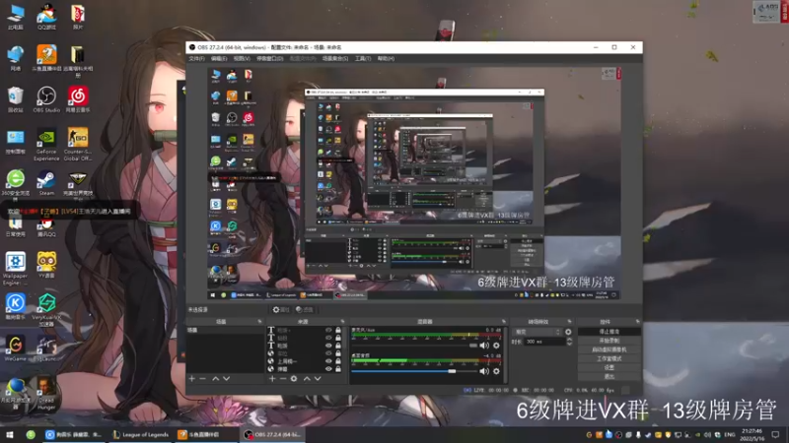Open the OBS Studio desktop shortcut
The image size is (789, 443).
pyautogui.click(x=46, y=99)
